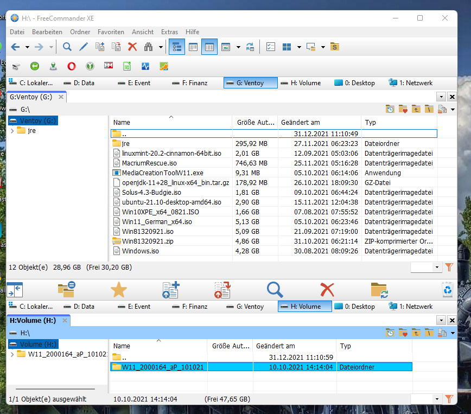471x414 pixels.
Task: Open the thumbnail view size dropdown
Action: (238, 47)
